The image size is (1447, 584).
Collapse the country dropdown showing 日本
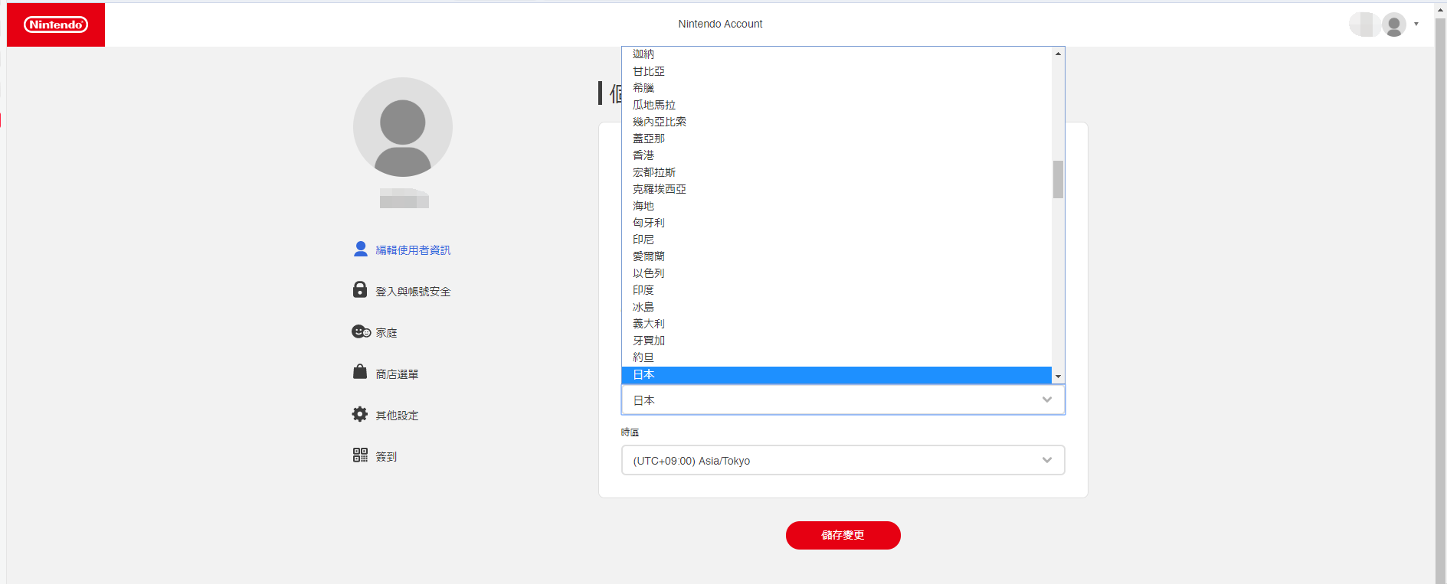point(843,400)
